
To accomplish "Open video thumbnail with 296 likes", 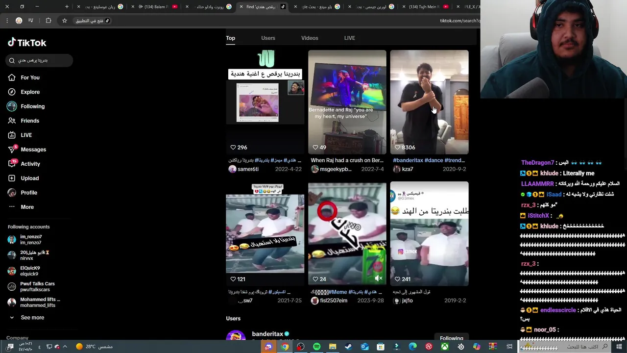I will 265,102.
